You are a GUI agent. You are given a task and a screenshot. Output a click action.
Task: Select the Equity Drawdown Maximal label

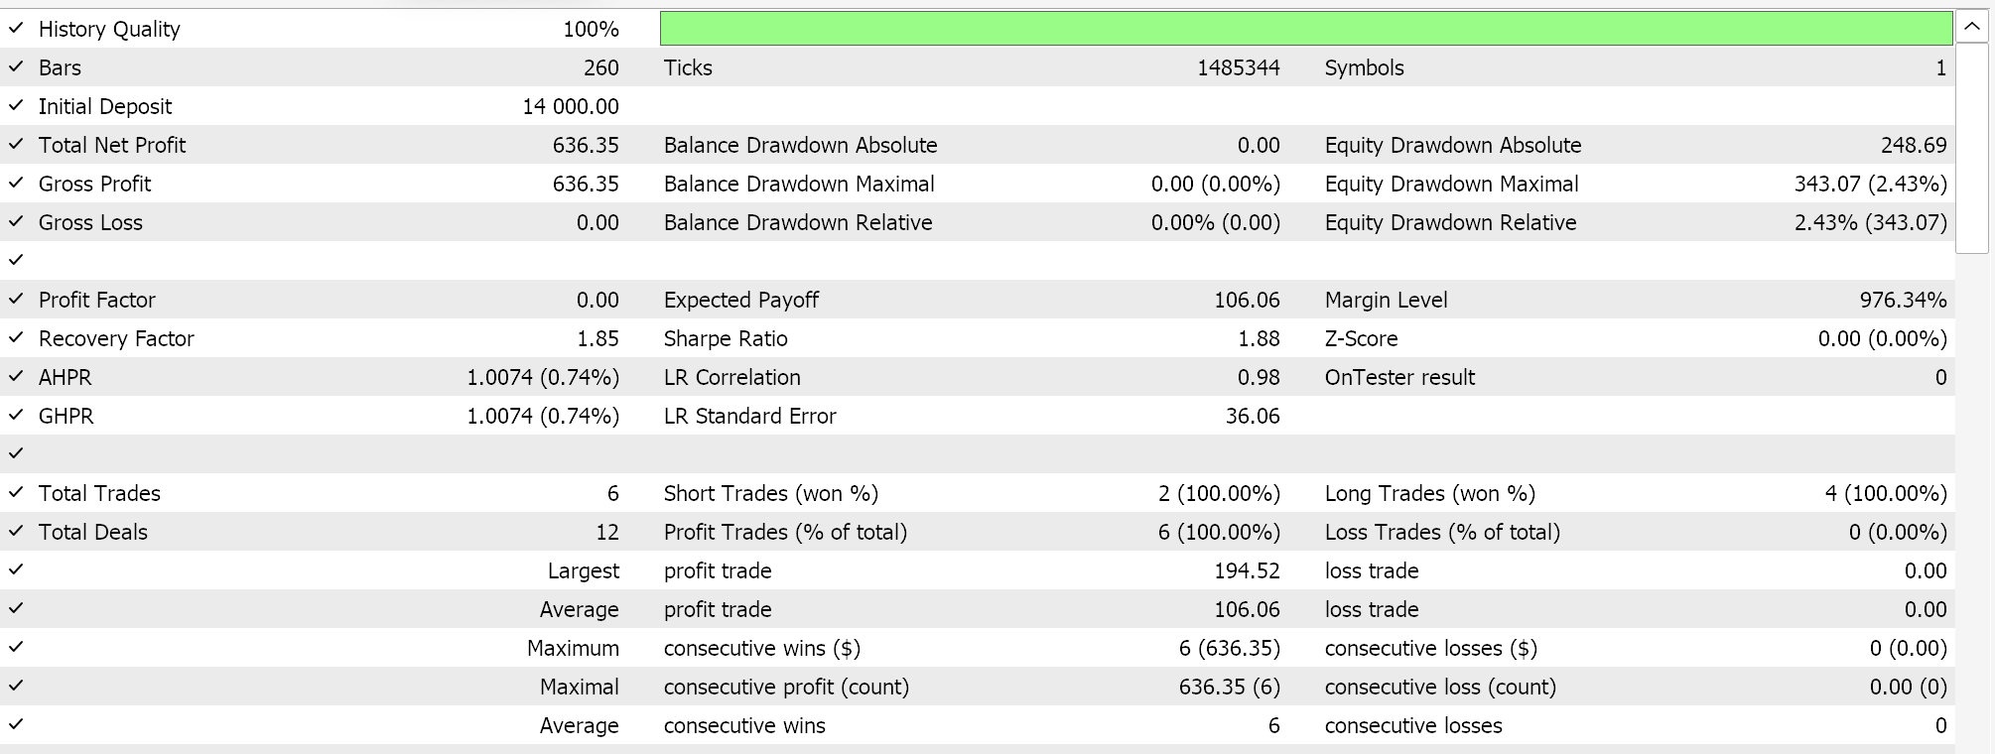(1451, 184)
